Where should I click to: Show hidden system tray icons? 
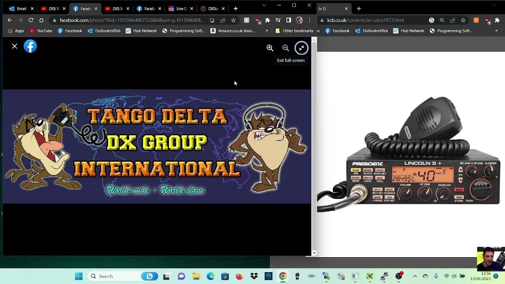tap(415, 277)
